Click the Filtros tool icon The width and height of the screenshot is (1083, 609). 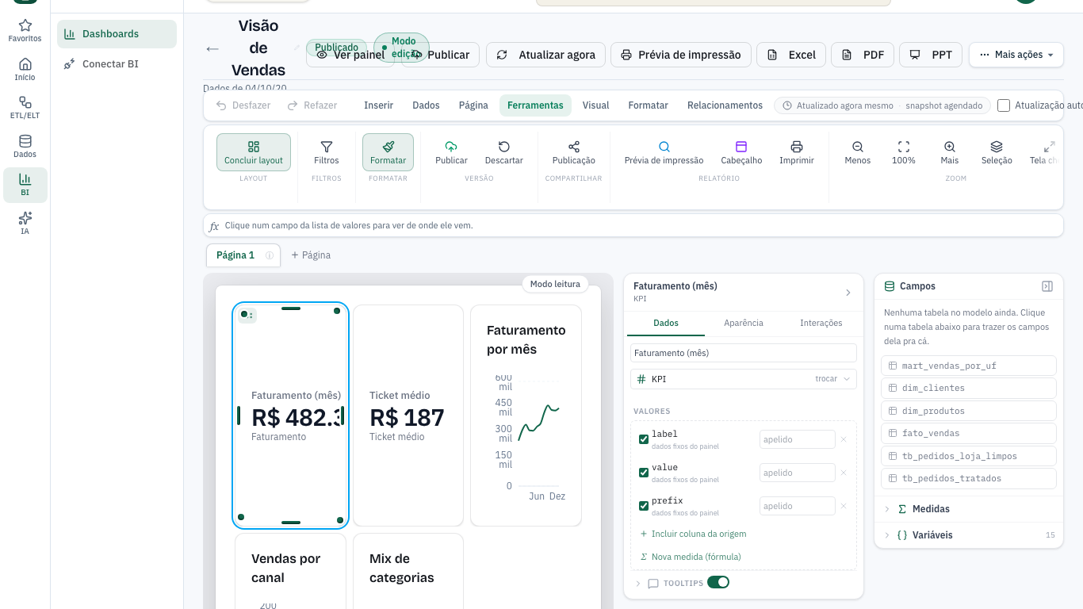[x=326, y=152]
